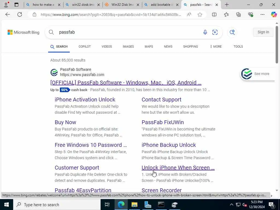Viewport: 280px width, 210px height.
Task: Open the Bing chat search icon
Action: pos(232,32)
